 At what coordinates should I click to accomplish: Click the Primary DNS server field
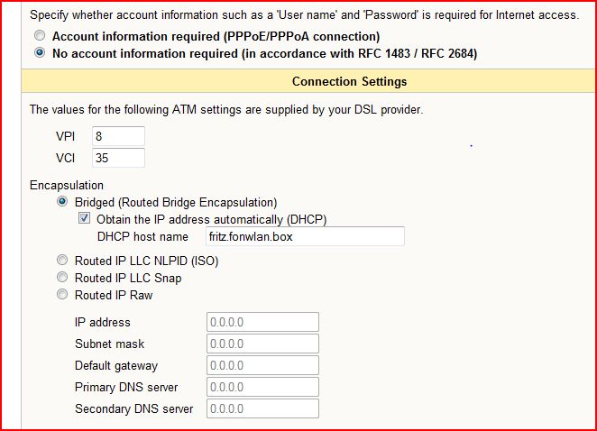pyautogui.click(x=262, y=387)
